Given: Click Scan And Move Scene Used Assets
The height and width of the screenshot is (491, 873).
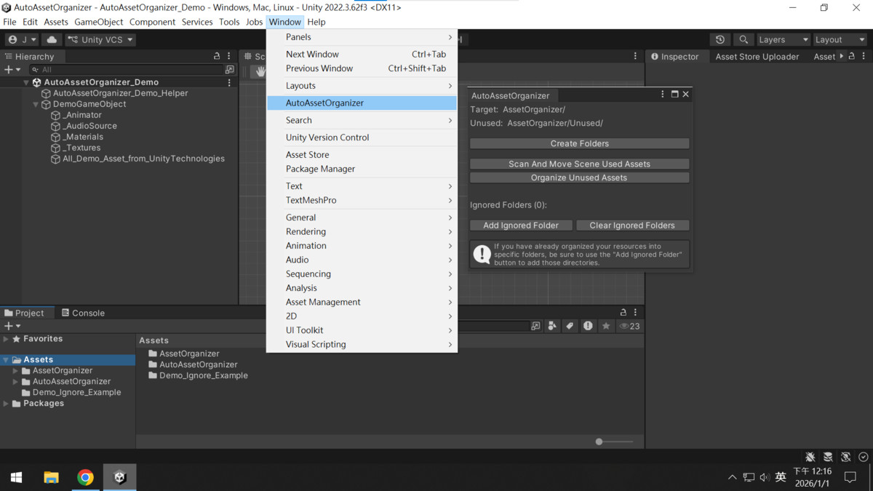Looking at the screenshot, I should (579, 164).
